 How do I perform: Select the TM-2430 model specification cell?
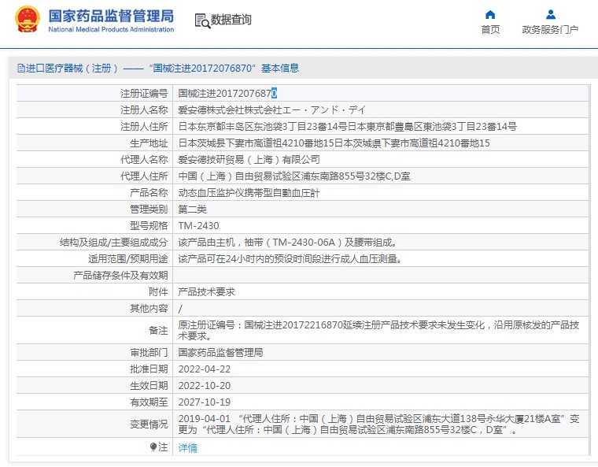(198, 225)
